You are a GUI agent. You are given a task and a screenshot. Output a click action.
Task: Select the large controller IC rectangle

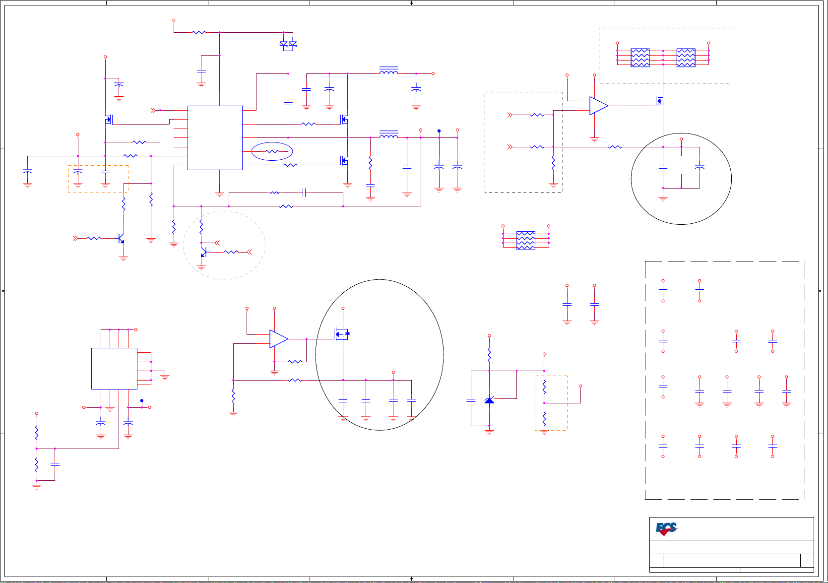point(215,138)
